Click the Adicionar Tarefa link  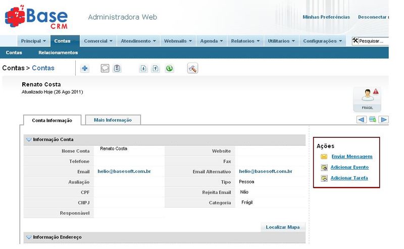click(349, 178)
